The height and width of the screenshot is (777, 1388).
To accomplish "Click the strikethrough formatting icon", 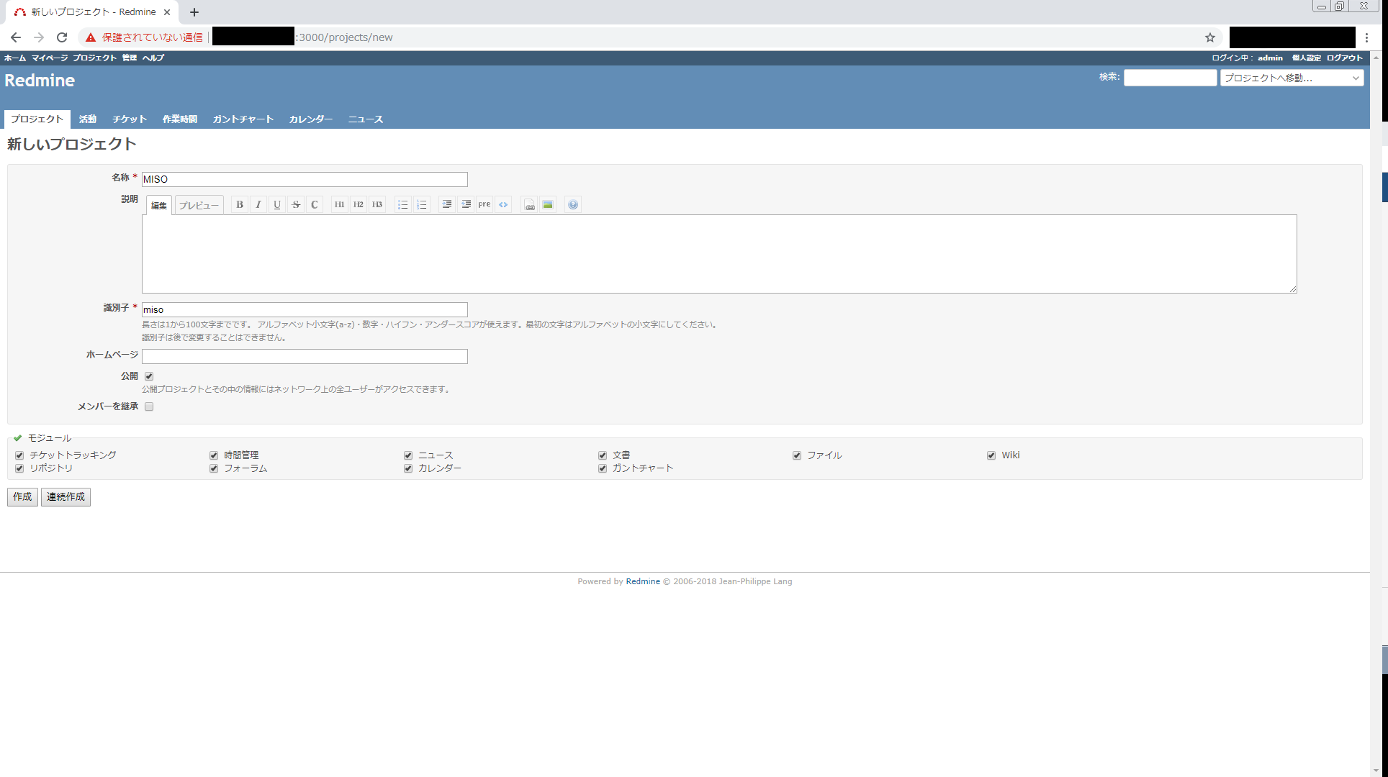I will (x=296, y=205).
